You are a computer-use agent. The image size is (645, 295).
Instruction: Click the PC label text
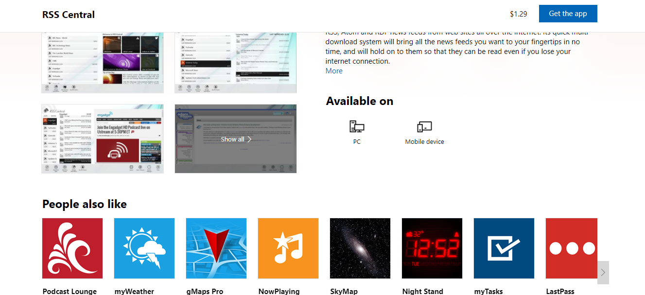357,142
